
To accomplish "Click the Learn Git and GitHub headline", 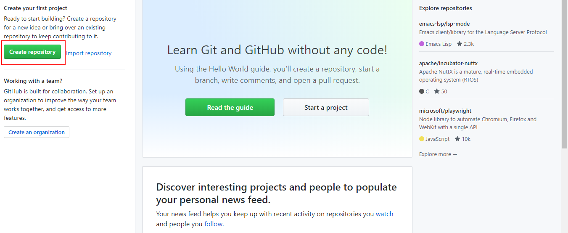I will (x=277, y=50).
